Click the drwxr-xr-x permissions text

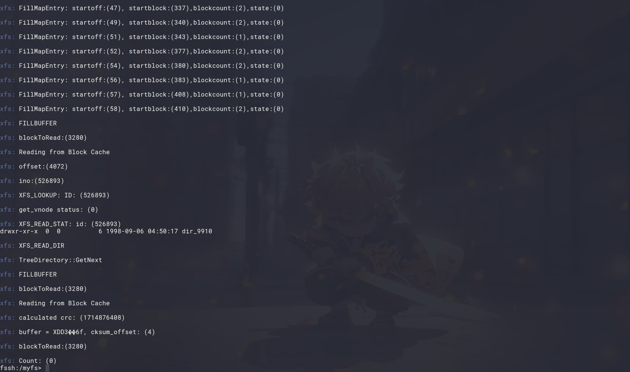19,231
